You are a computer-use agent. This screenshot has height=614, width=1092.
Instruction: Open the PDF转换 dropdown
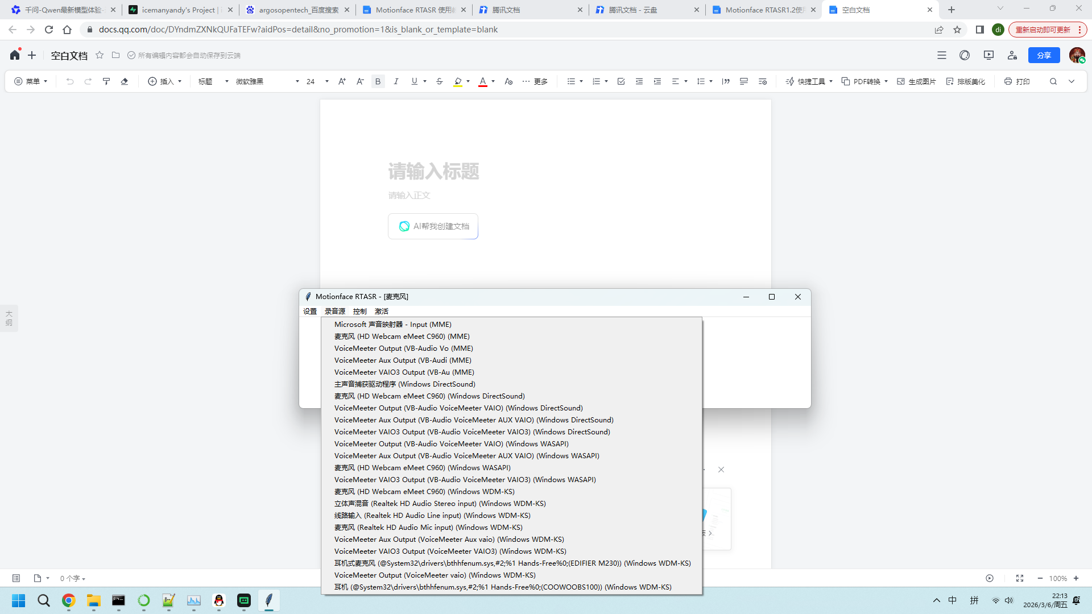point(864,81)
